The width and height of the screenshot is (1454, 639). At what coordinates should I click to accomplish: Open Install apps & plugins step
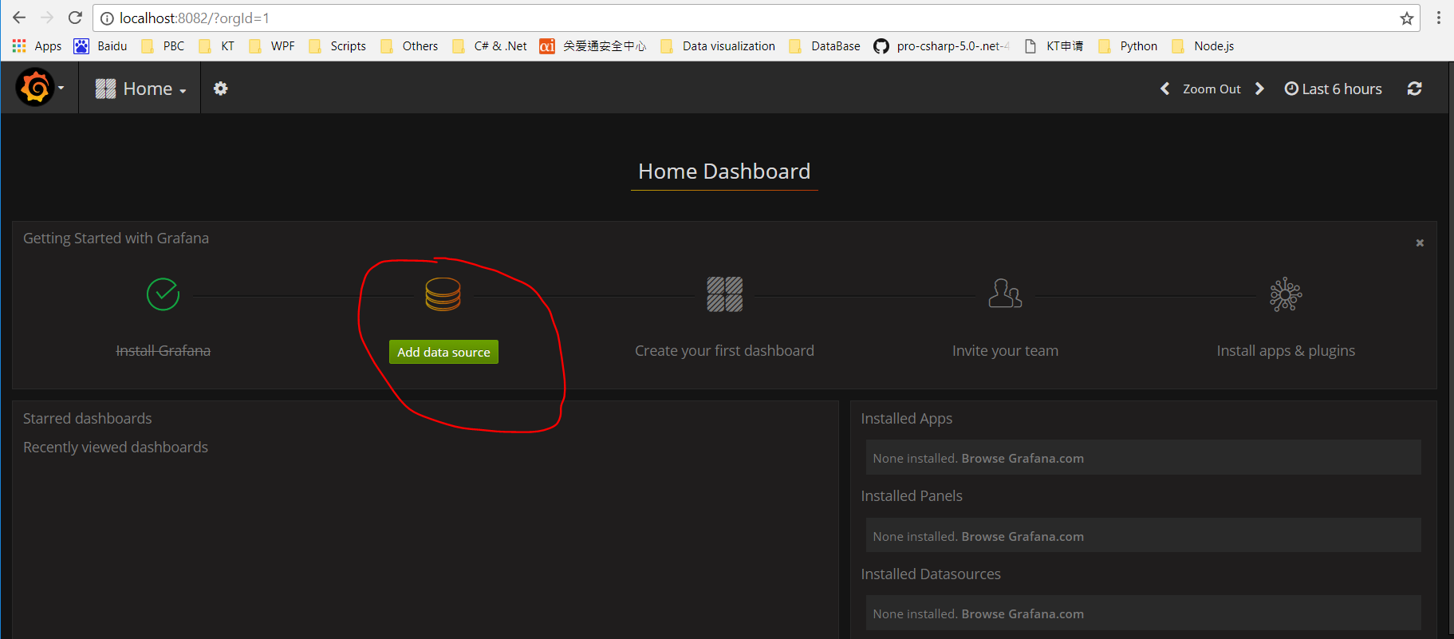pos(1286,350)
